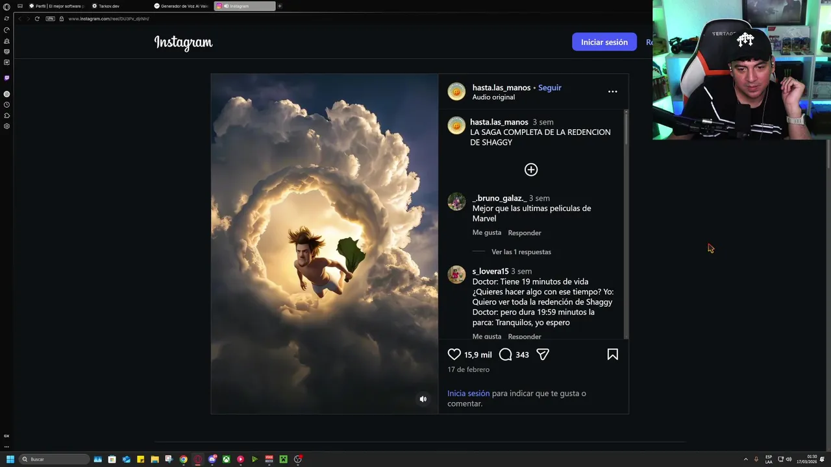Open Minecraft from taskbar
Viewport: 831px width, 467px height.
coord(284,459)
